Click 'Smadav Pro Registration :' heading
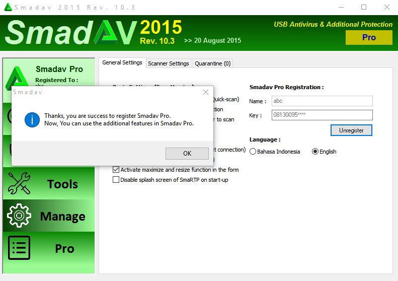This screenshot has width=398, height=281. [x=286, y=87]
